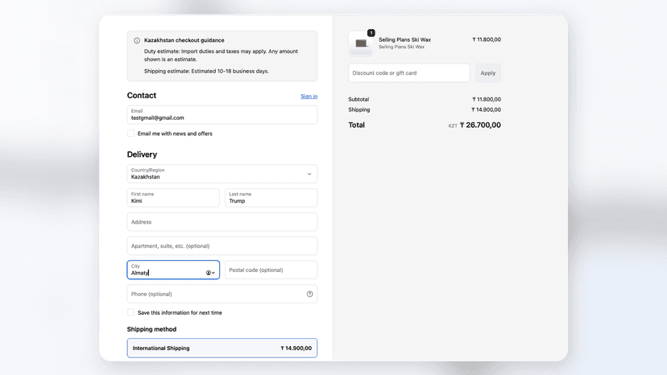Tick the Email me with news and offers checkbox

(x=131, y=134)
